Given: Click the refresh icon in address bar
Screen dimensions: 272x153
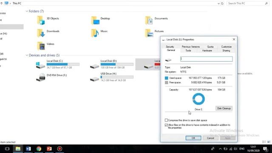Looking at the screenshot, I should click(x=222, y=3).
